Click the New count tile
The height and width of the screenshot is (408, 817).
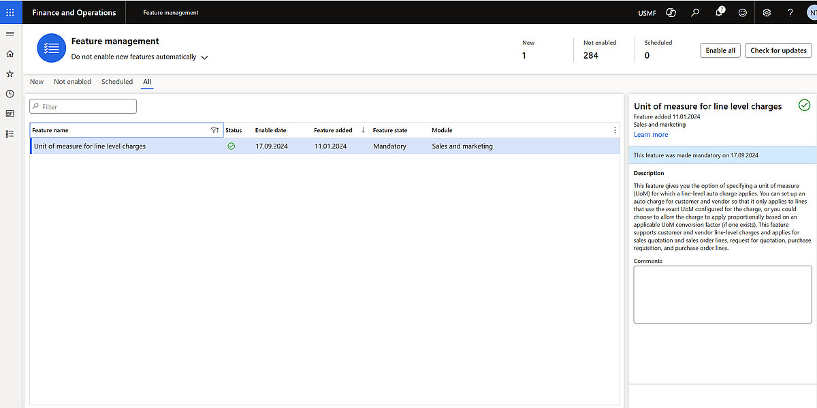[x=528, y=49]
